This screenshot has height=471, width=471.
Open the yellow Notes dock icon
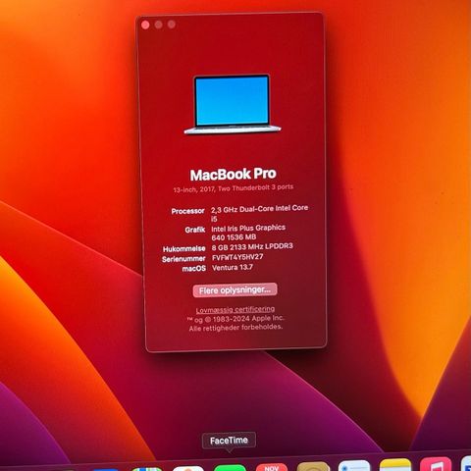click(395, 465)
